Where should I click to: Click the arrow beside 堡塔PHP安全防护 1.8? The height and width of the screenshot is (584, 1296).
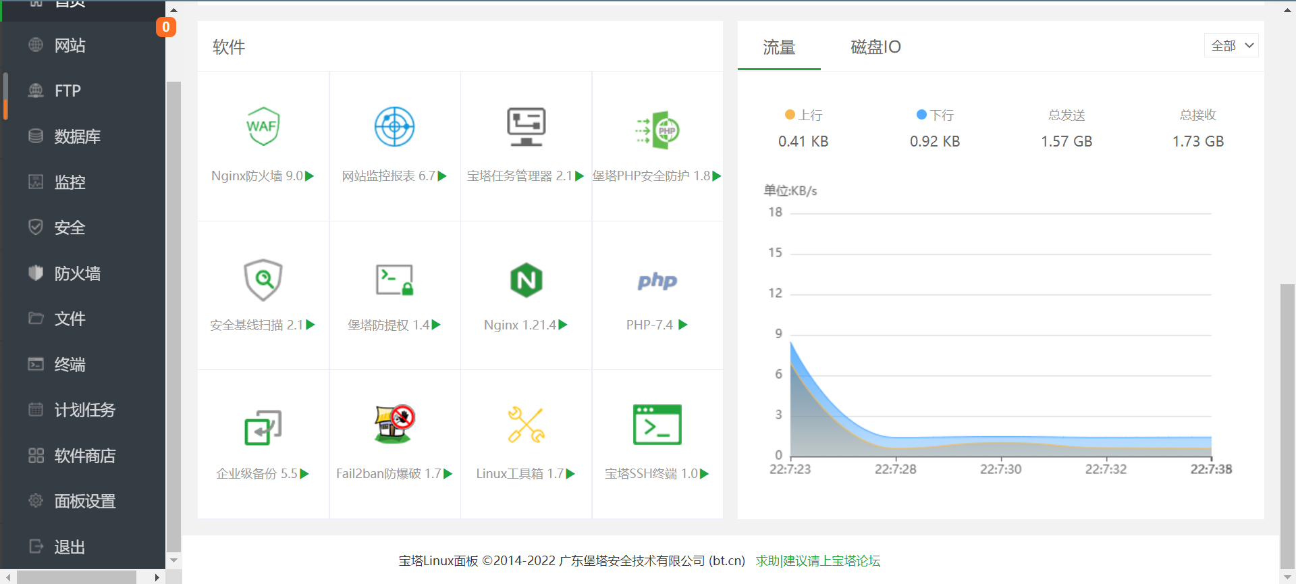click(x=717, y=176)
